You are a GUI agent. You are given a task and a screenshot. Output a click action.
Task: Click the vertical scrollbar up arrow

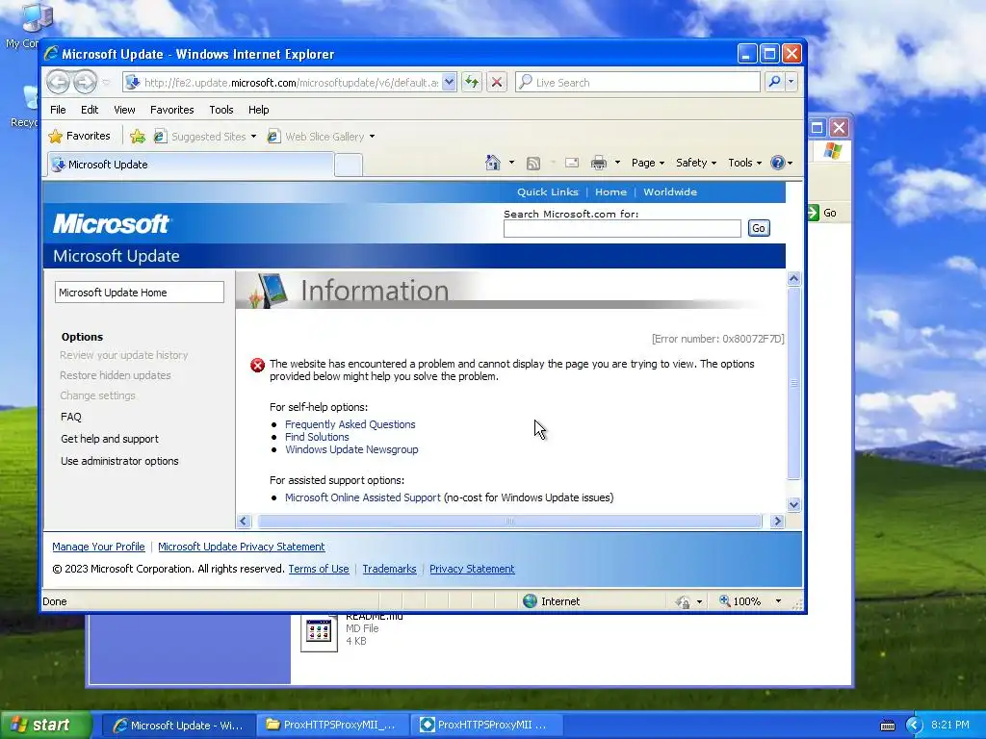tap(793, 278)
